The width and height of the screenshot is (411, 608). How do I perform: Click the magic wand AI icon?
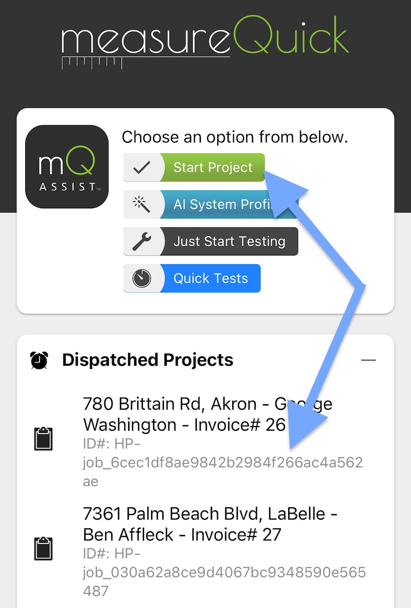click(141, 205)
